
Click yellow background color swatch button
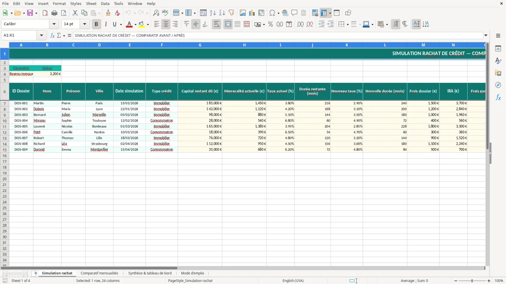point(142,24)
